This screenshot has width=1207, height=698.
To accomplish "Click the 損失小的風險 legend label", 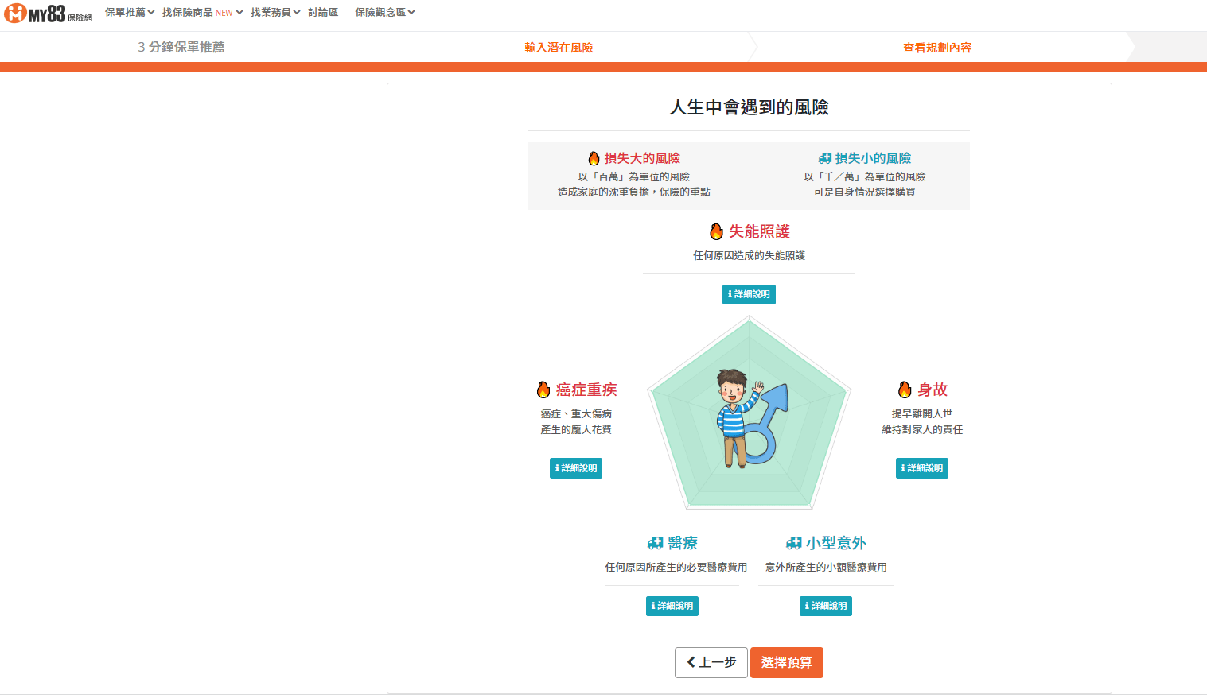I will click(873, 158).
